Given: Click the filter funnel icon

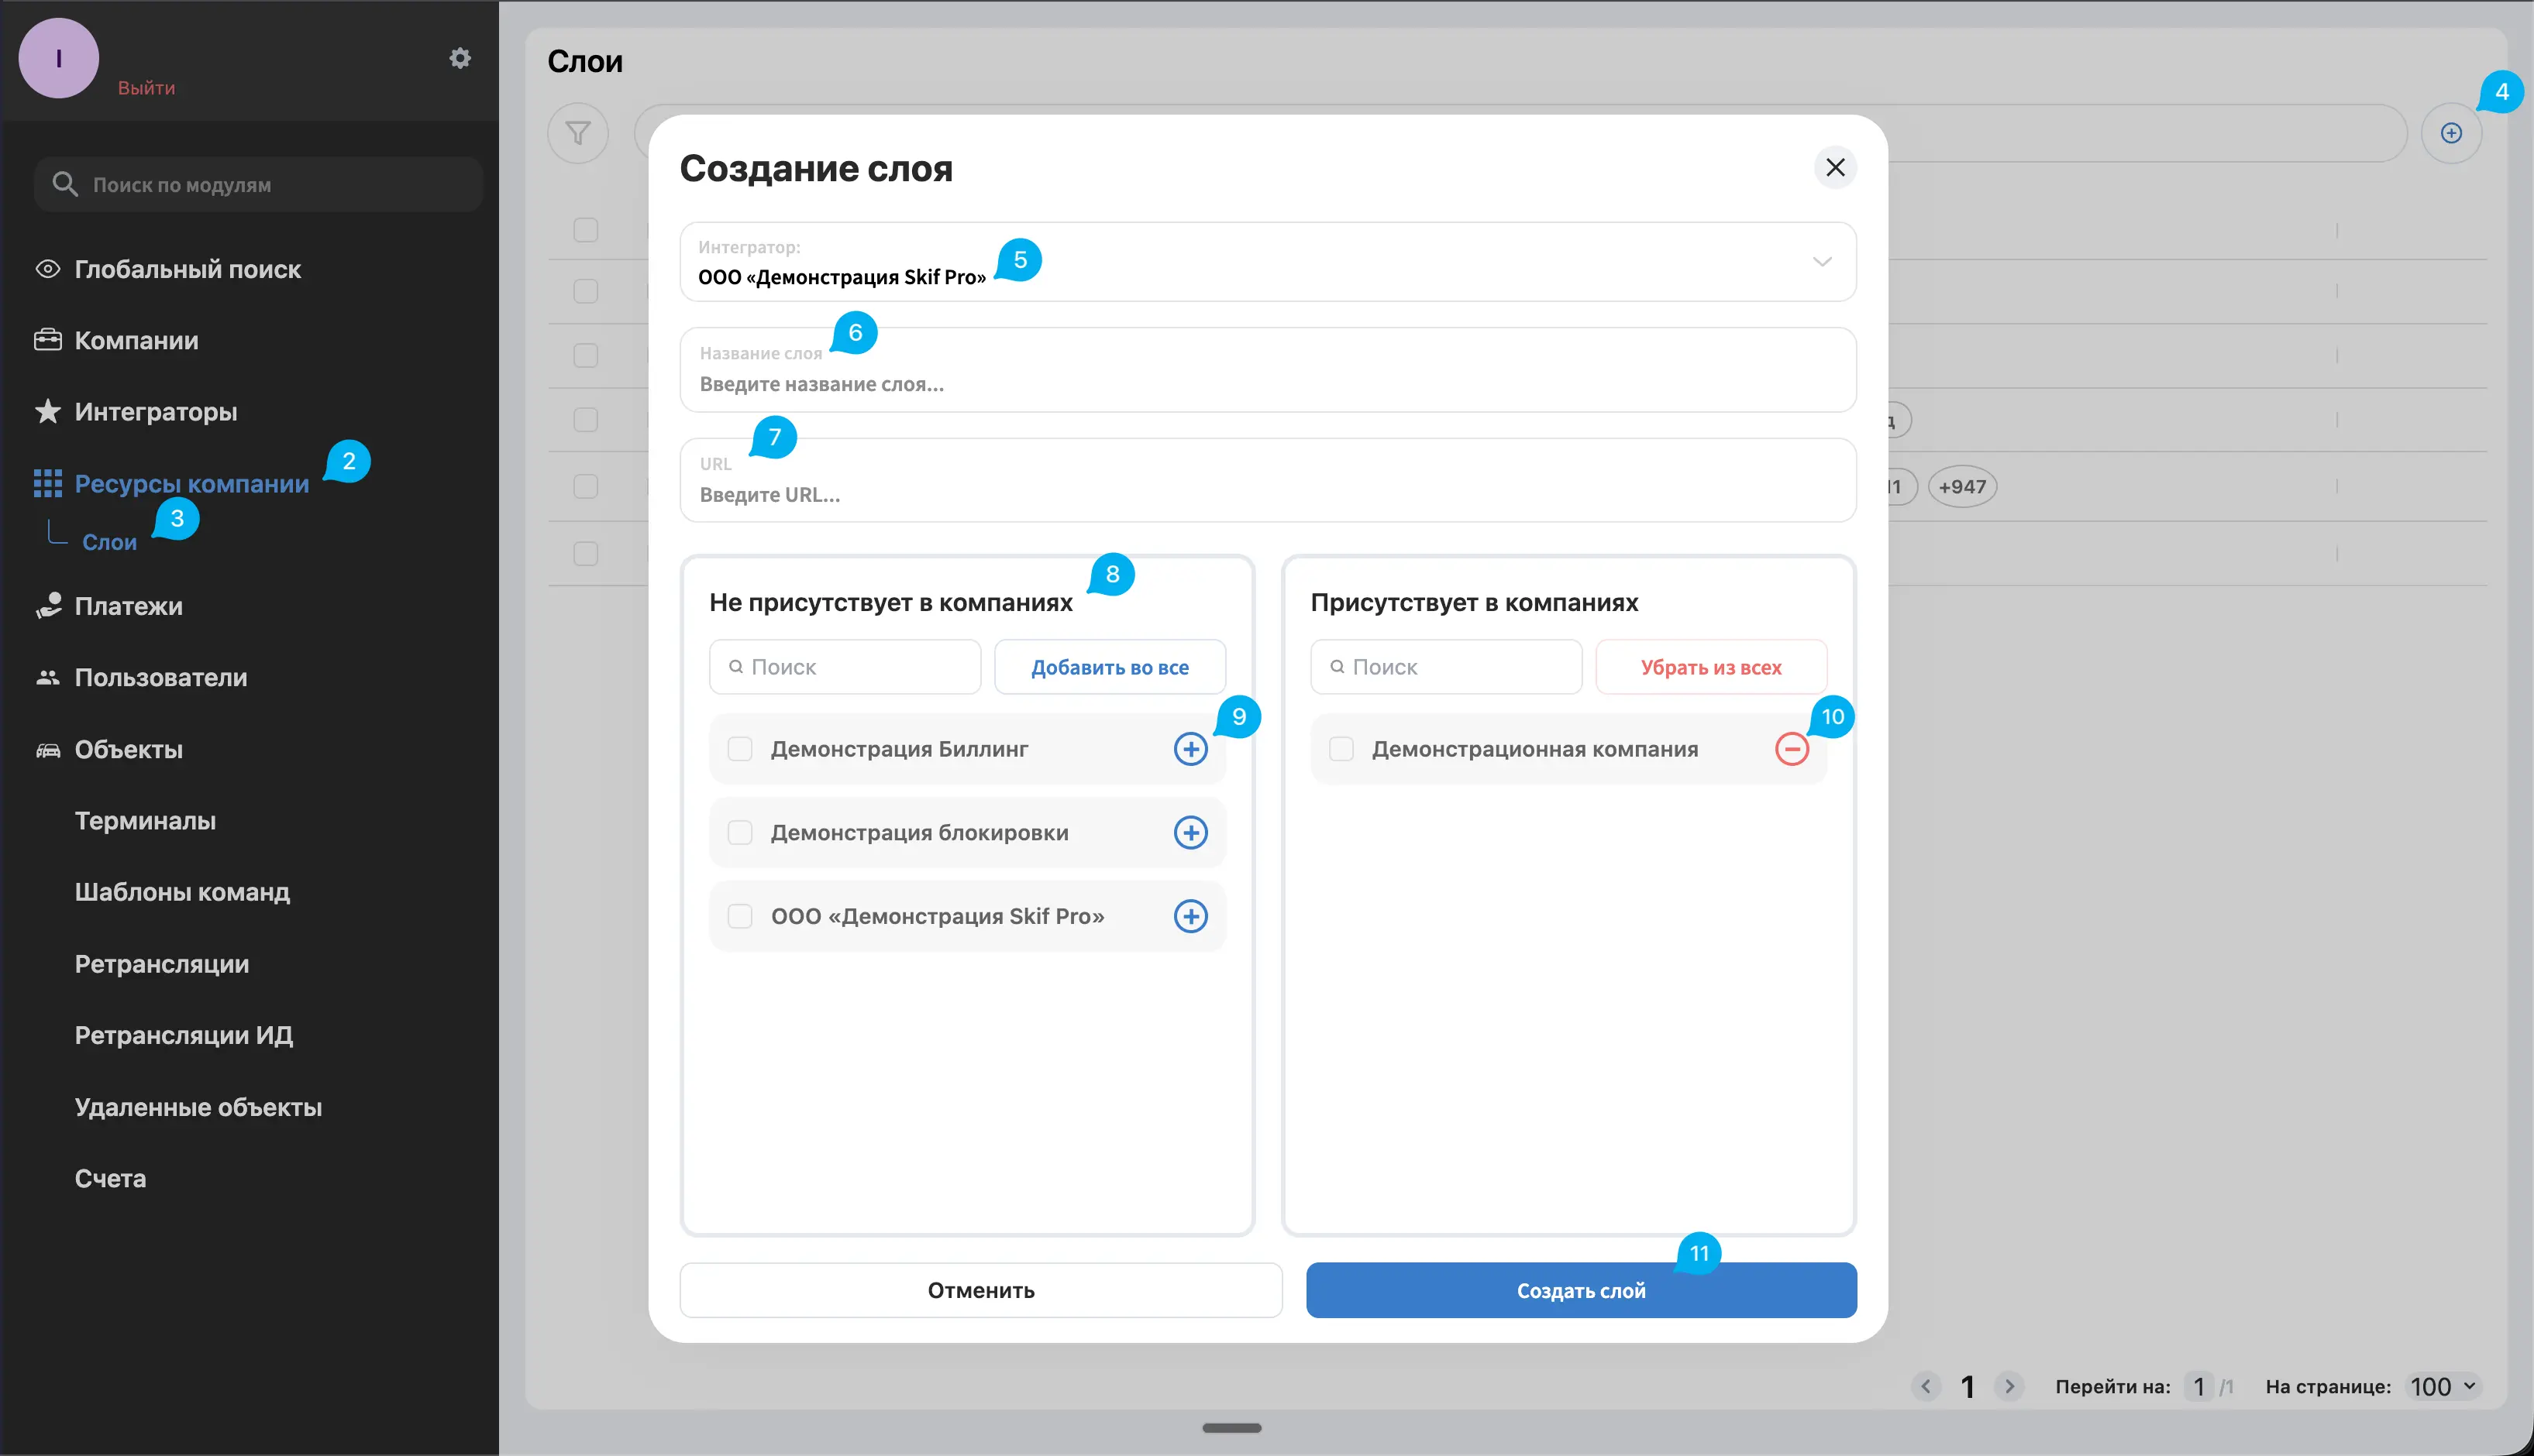Looking at the screenshot, I should (x=577, y=133).
